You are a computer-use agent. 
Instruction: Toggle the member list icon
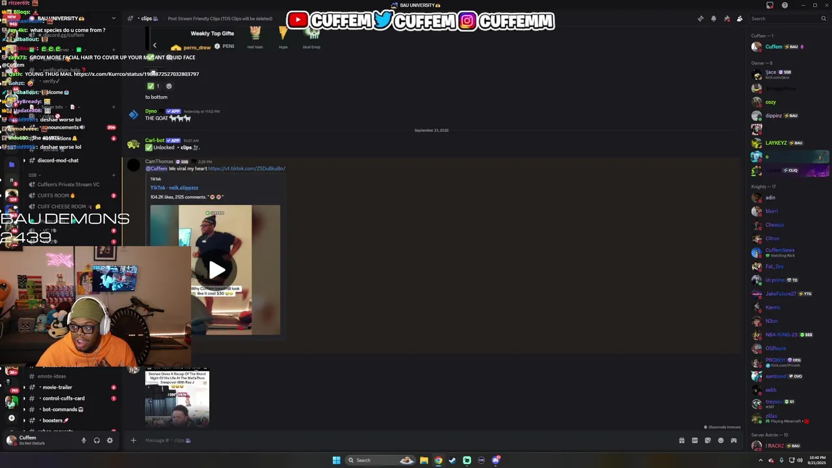tap(740, 19)
